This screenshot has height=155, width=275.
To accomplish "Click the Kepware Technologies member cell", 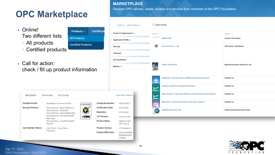I will (x=233, y=38).
